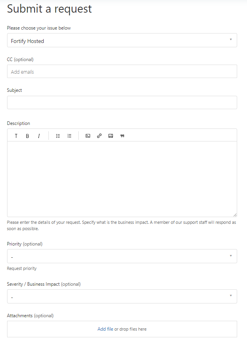Focus the CC Add emails field
Screen dimensions: 247x346
tap(122, 71)
